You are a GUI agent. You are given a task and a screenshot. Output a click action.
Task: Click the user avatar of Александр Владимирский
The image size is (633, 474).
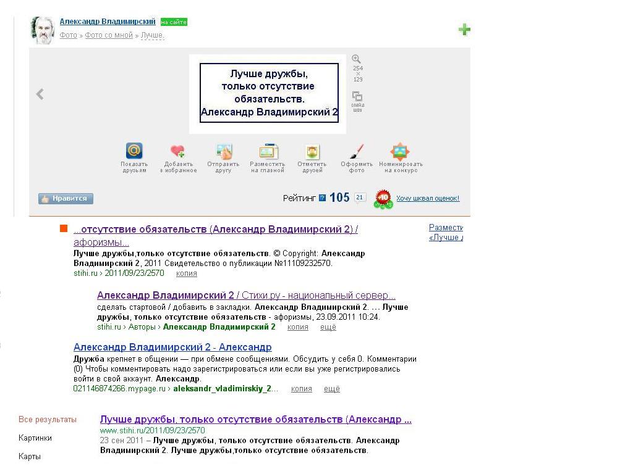42,30
